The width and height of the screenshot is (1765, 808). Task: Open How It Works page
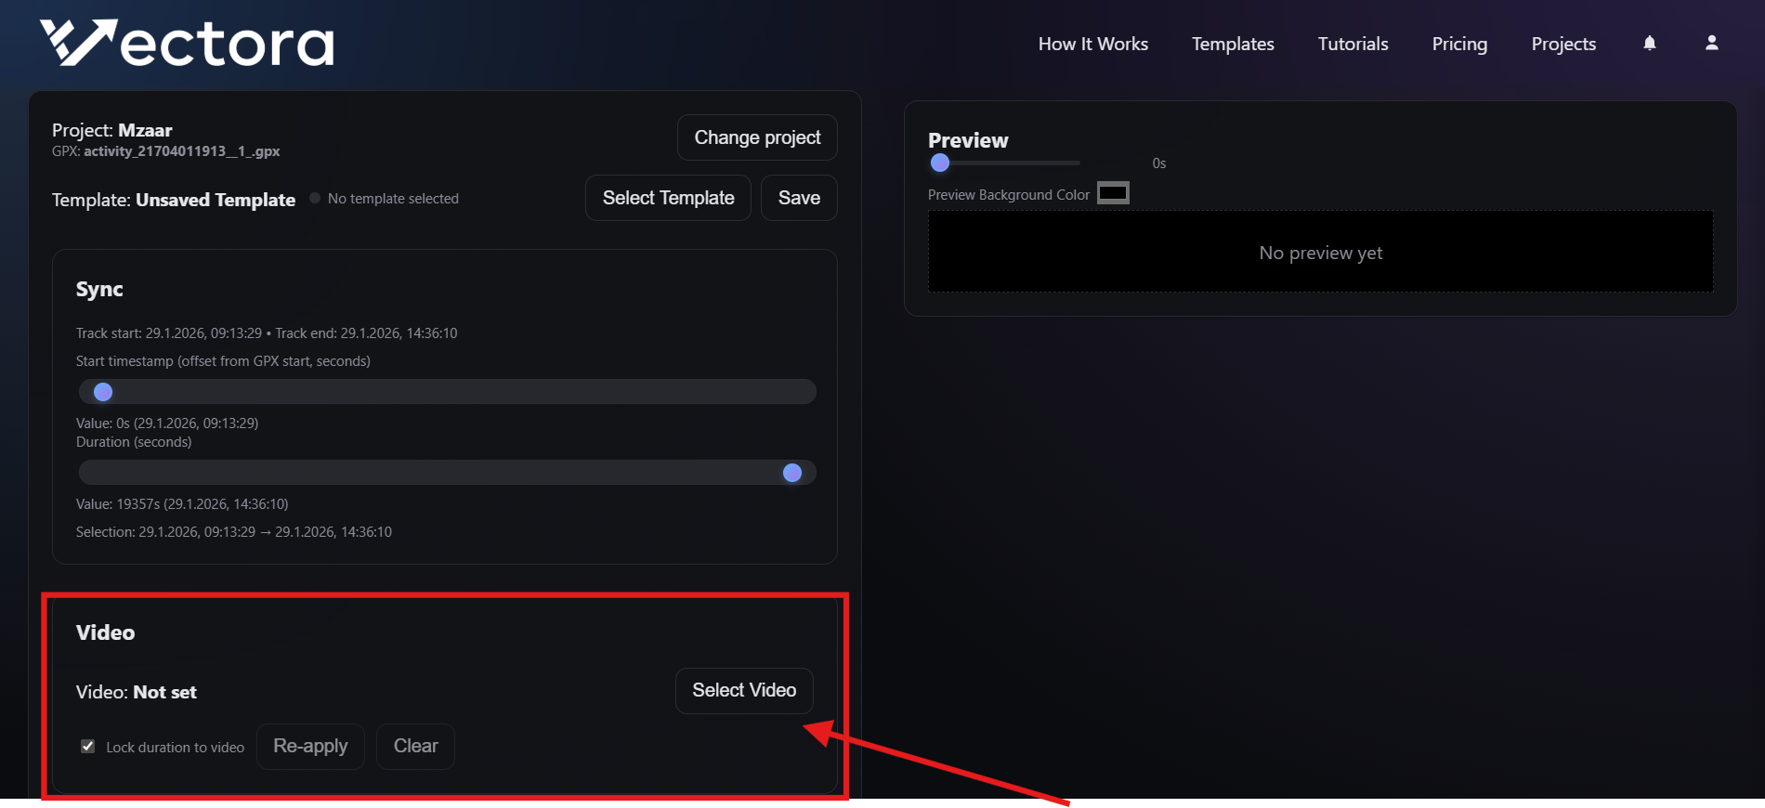pyautogui.click(x=1093, y=44)
